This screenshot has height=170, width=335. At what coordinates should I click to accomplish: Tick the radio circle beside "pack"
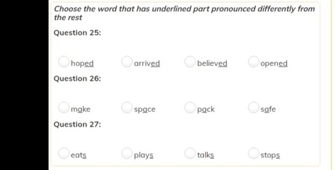(190, 108)
